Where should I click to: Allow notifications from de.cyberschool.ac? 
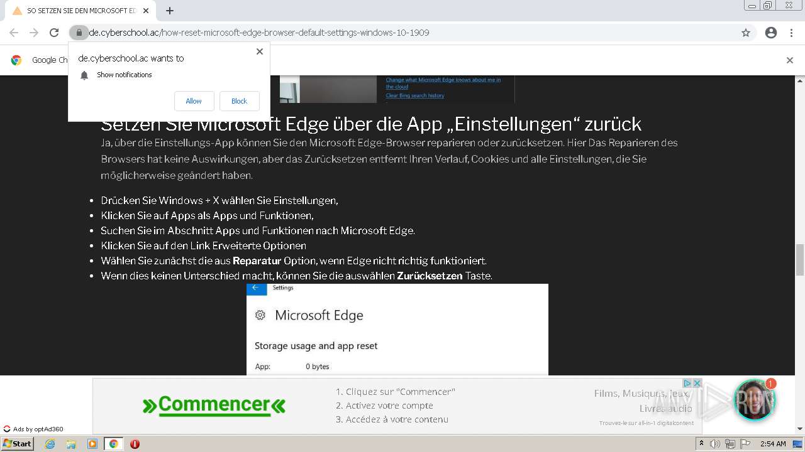194,101
